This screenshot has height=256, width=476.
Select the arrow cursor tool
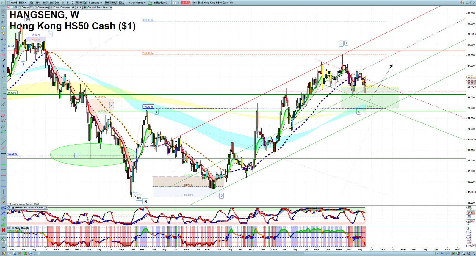[x=4, y=11]
